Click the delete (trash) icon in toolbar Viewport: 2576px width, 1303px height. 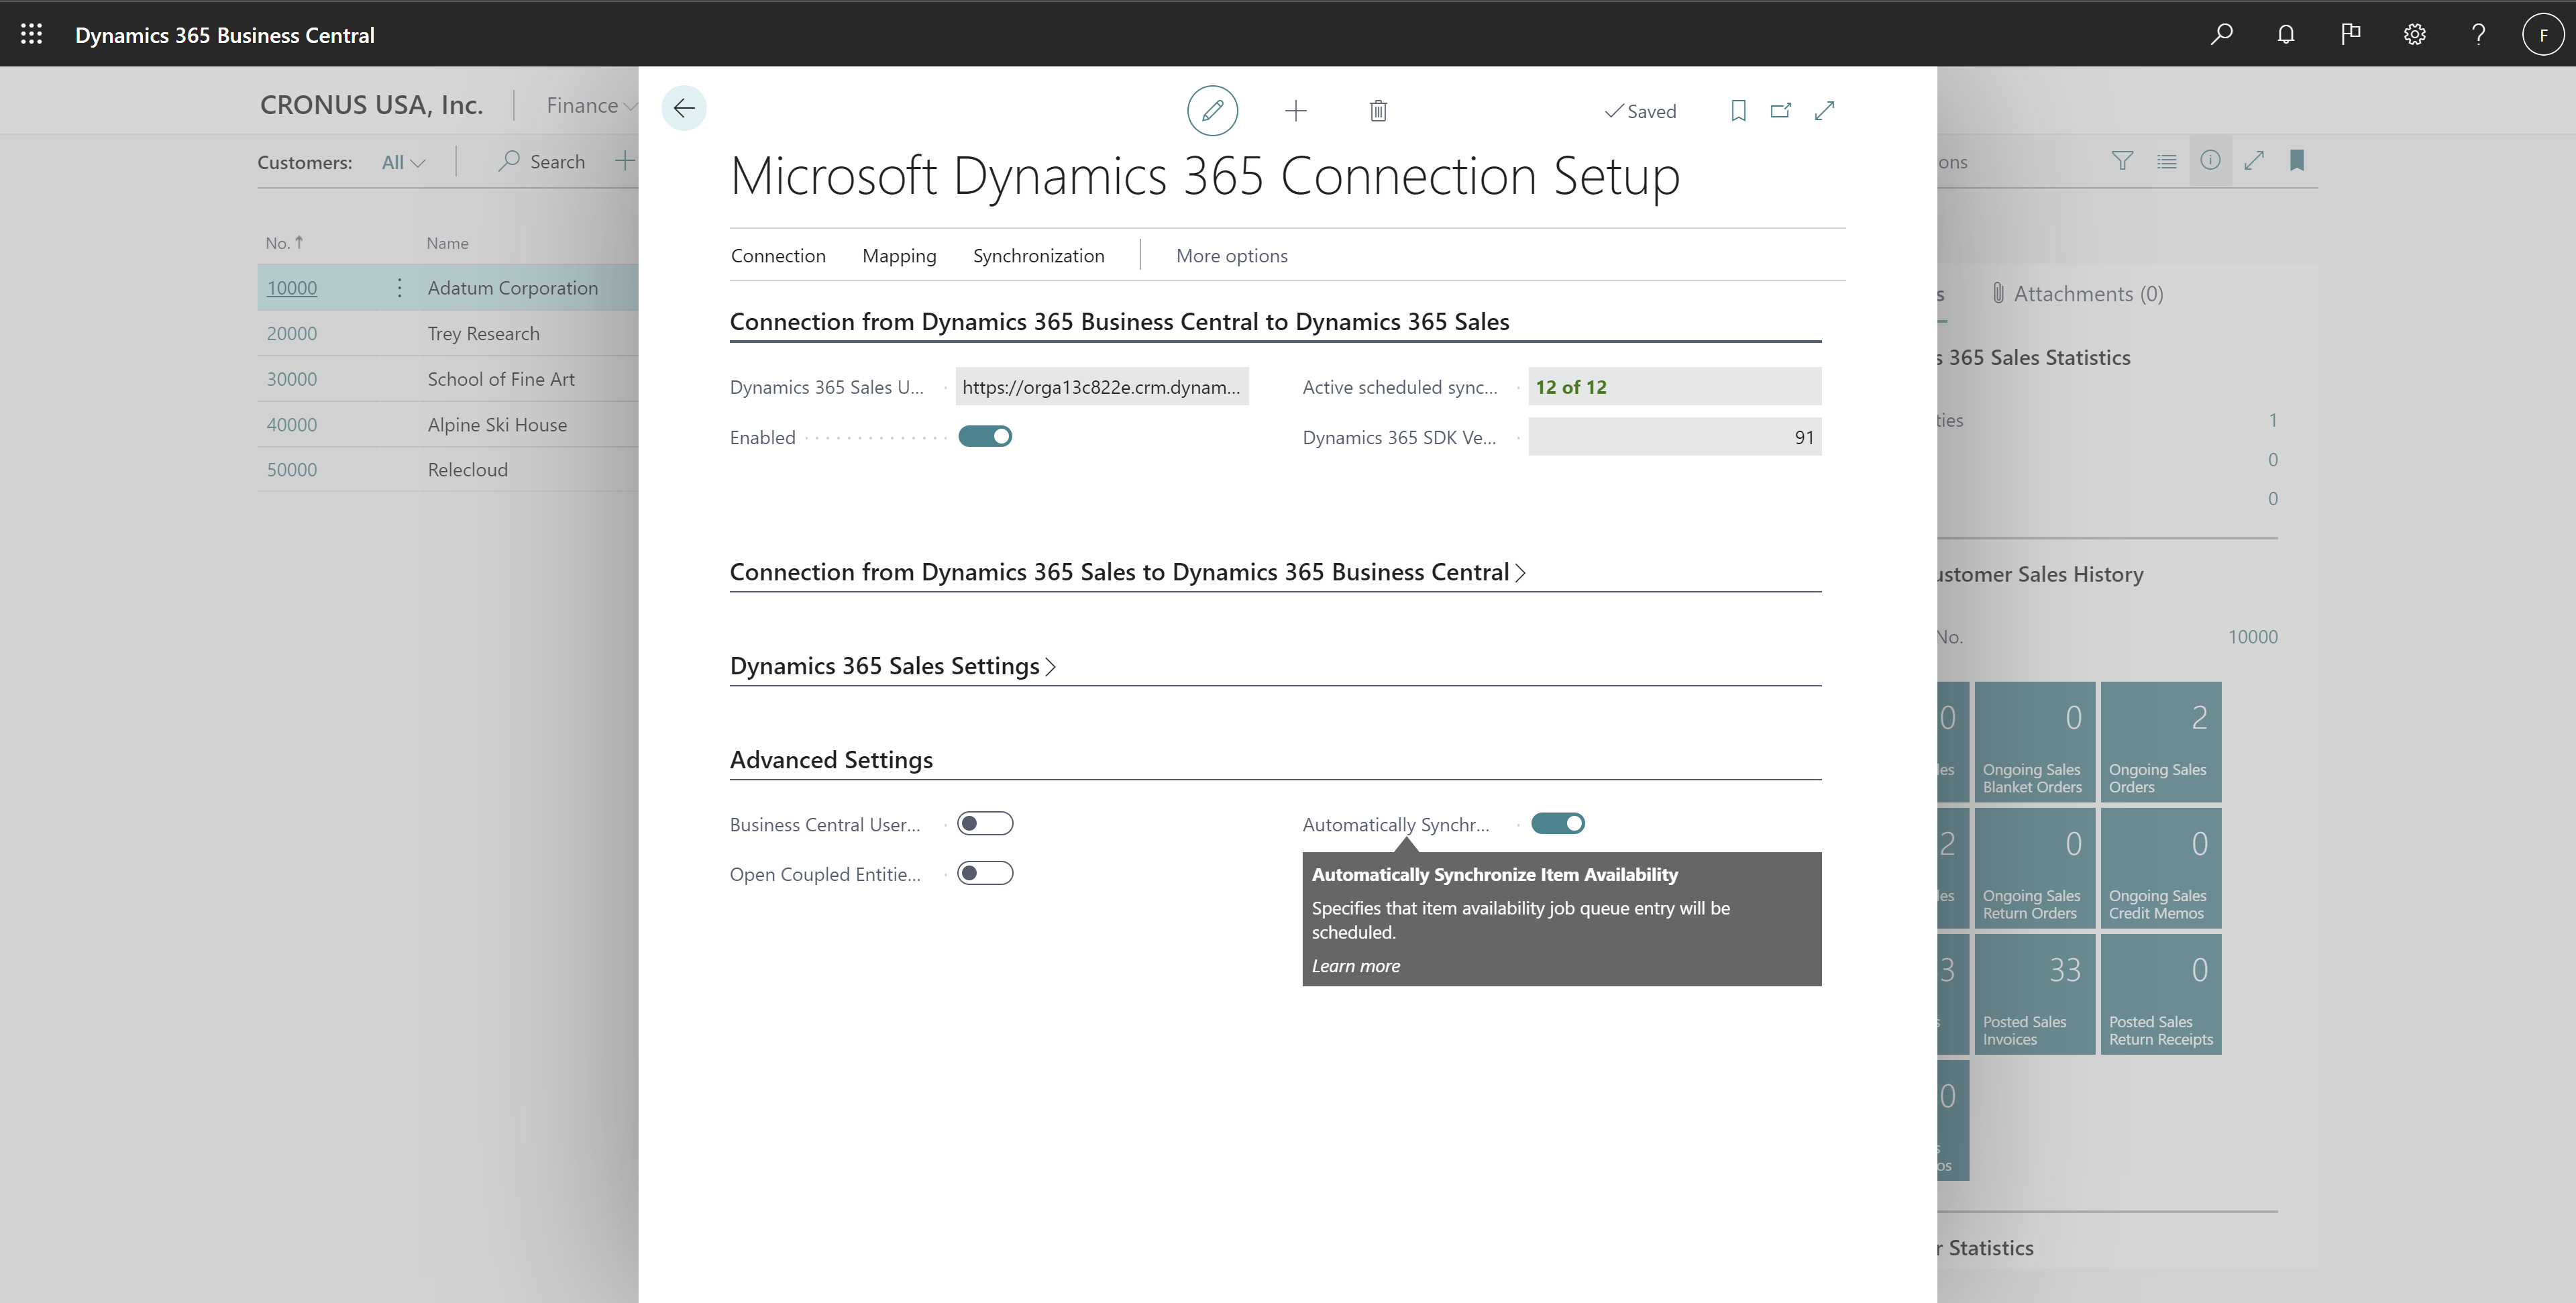click(1377, 109)
